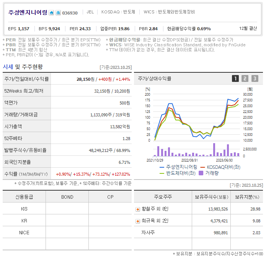The image size is (266, 258).
Task: Click the PER value 24.33
Action: pos(85,29)
